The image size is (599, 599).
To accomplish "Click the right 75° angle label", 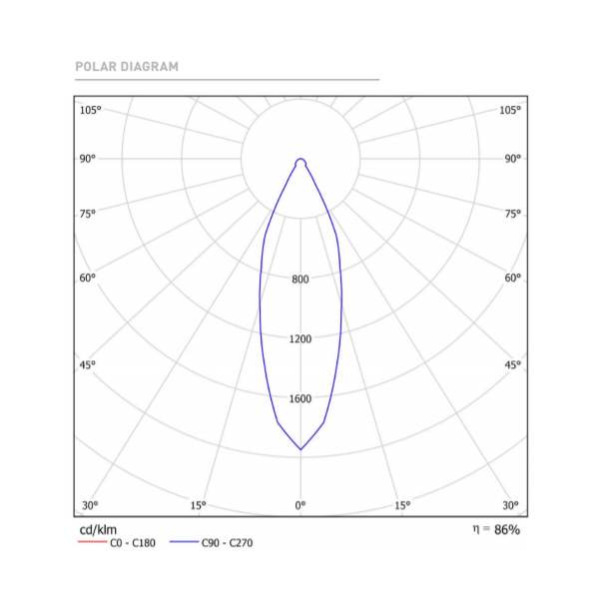I will tap(513, 214).
